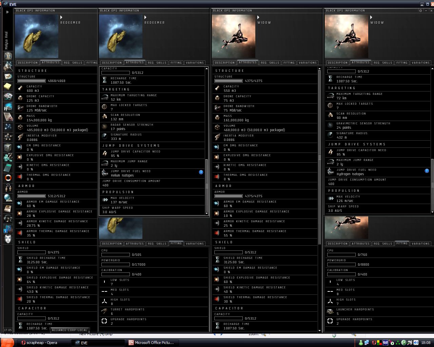Open the chat channels people icon
Image resolution: width=434 pixels, height=347 pixels.
tap(8, 188)
